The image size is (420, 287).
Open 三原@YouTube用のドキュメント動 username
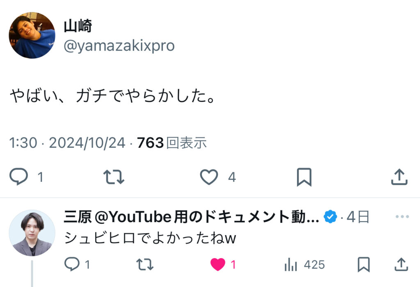[191, 217]
